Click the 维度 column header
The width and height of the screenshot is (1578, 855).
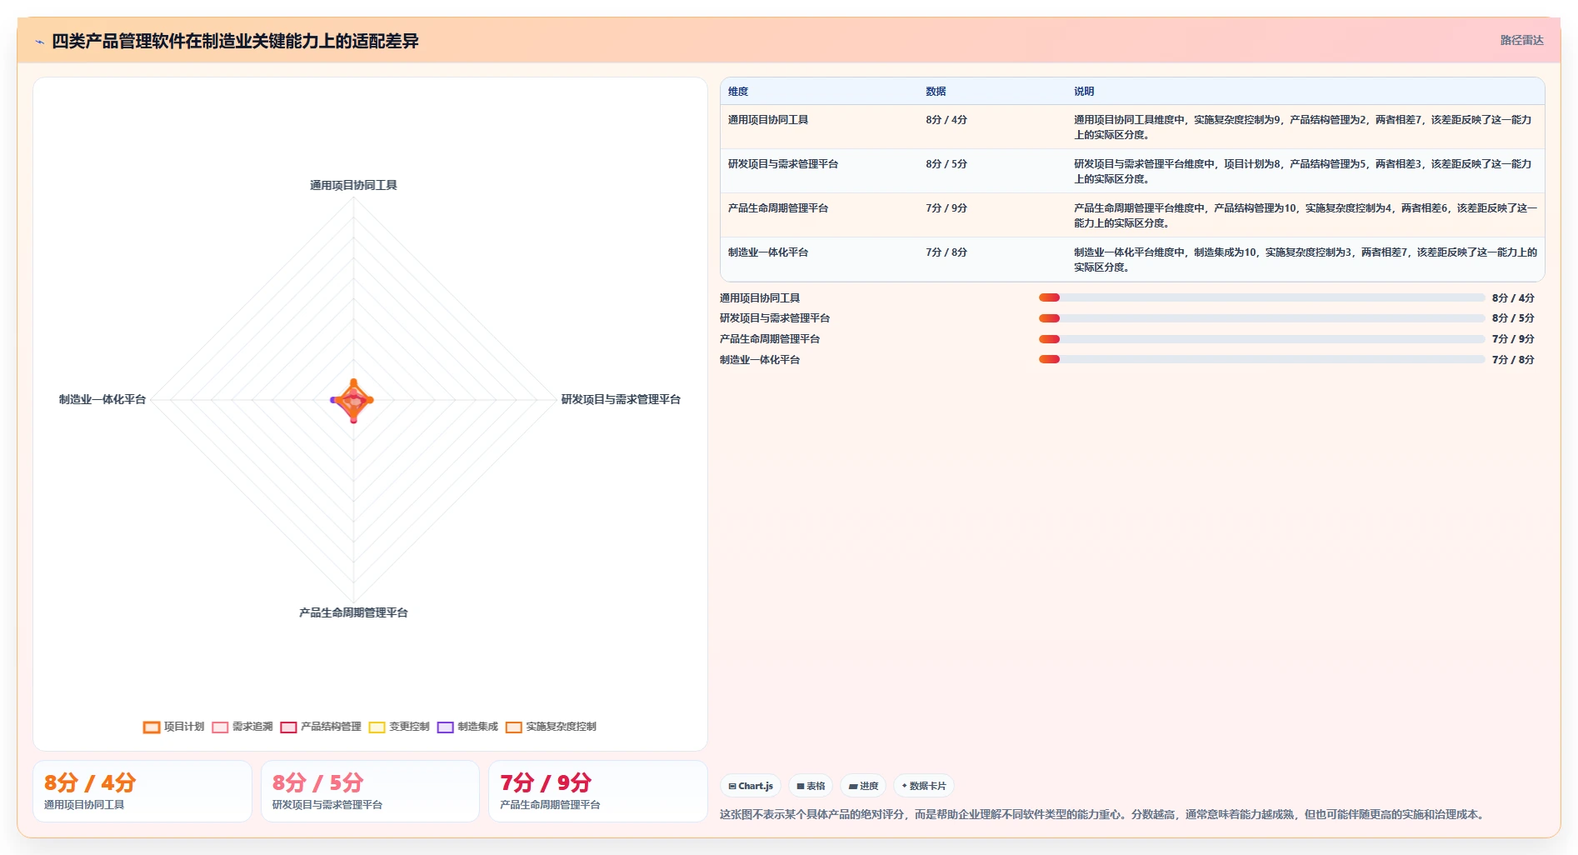click(738, 92)
